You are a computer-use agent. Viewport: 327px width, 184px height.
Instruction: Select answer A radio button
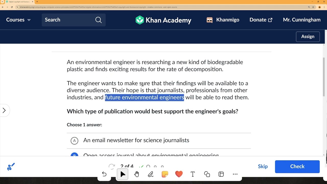(74, 141)
